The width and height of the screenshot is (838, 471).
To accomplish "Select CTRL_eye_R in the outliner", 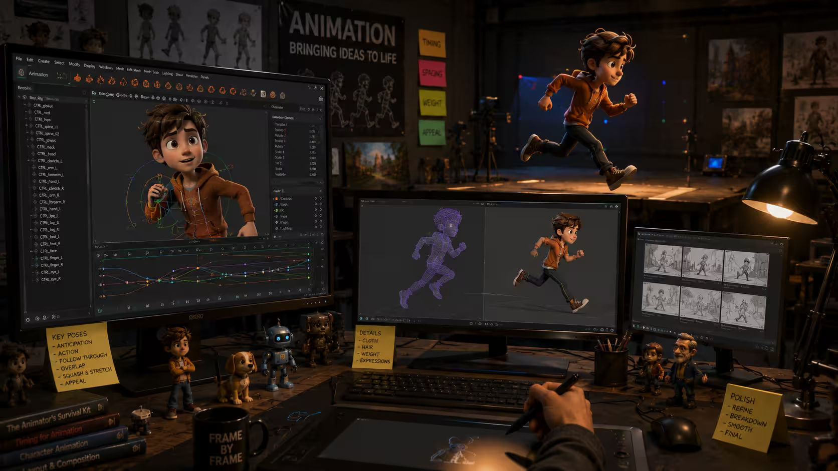I will (51, 279).
